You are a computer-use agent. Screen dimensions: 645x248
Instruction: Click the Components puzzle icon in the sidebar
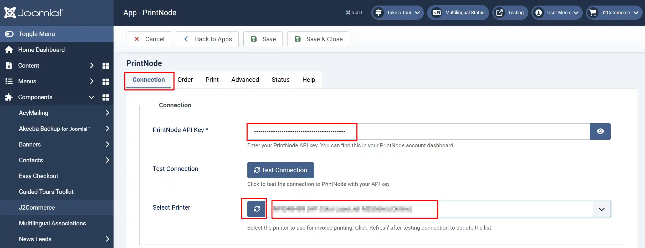pos(9,97)
